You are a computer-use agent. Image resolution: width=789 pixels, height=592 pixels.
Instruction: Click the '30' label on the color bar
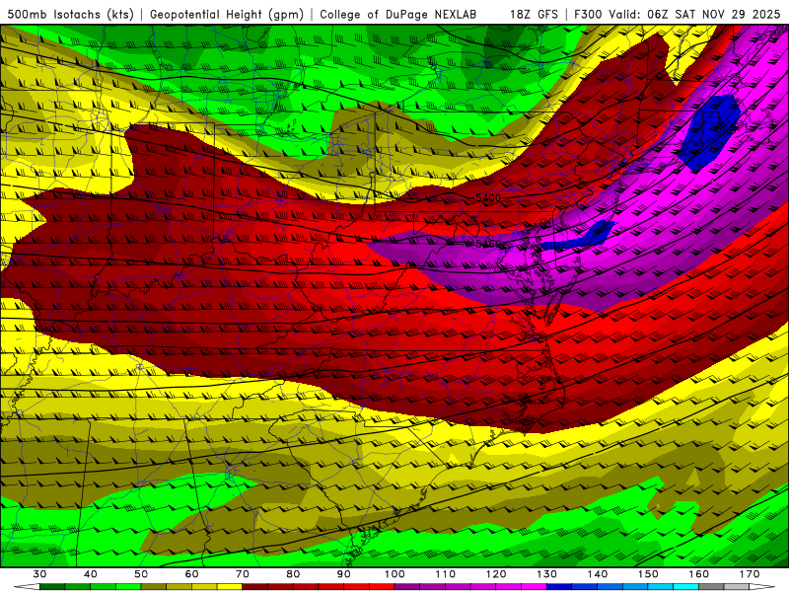(39, 574)
